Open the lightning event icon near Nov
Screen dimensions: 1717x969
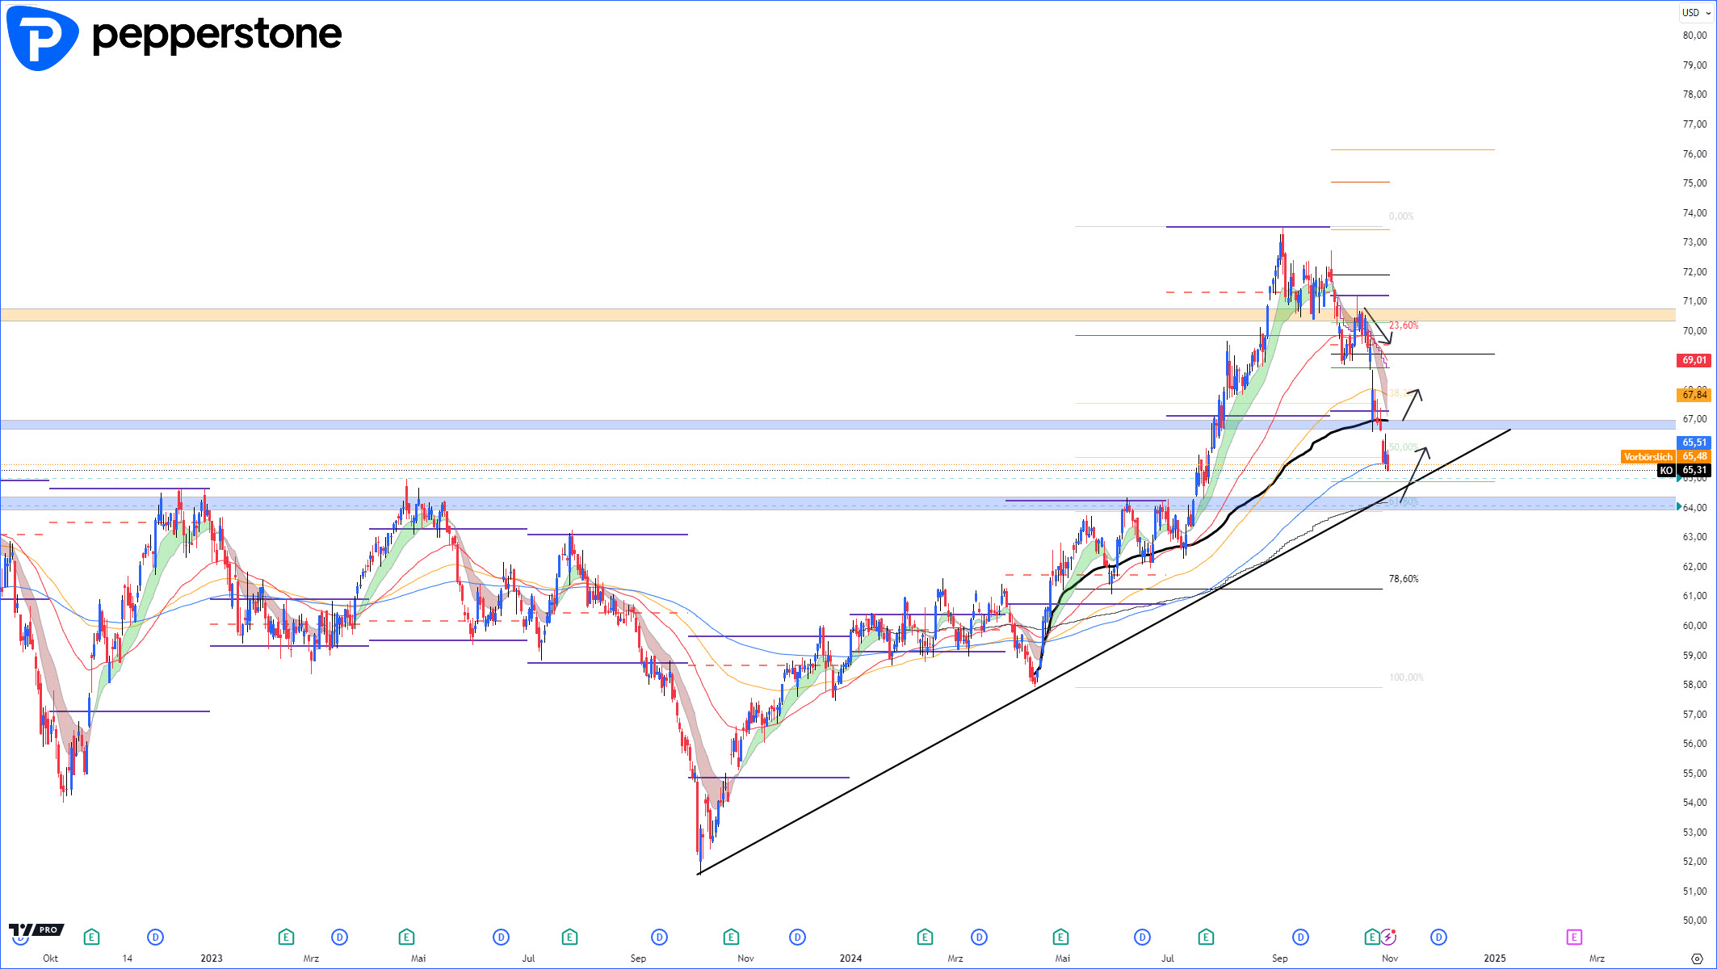pyautogui.click(x=1388, y=937)
